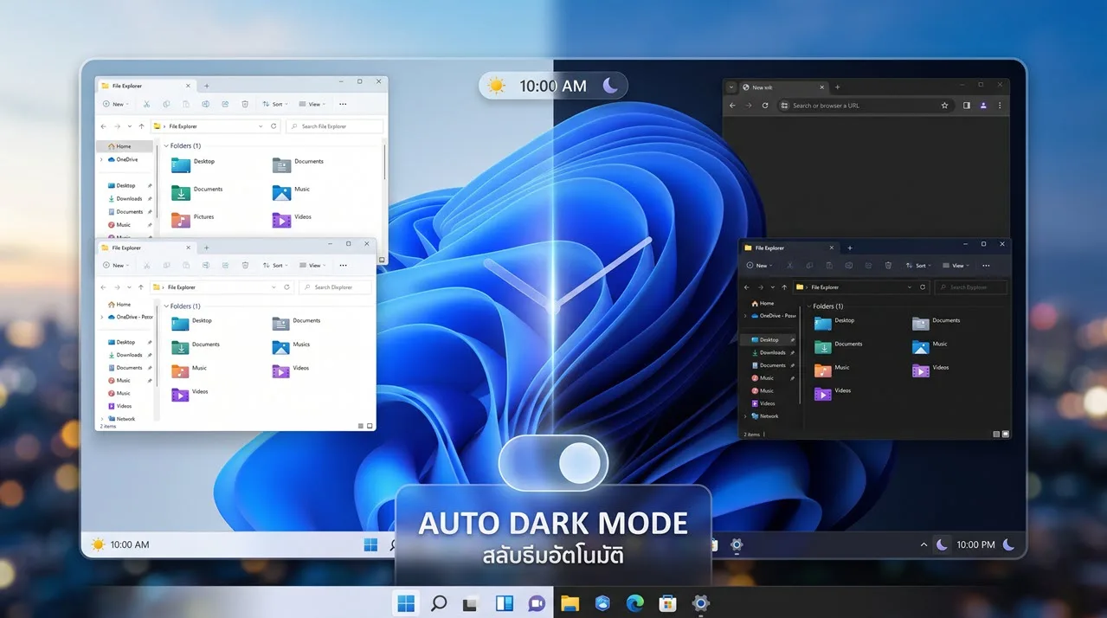The height and width of the screenshot is (618, 1107).
Task: Click Cut scissors in top light Explorer window
Action: 147,104
